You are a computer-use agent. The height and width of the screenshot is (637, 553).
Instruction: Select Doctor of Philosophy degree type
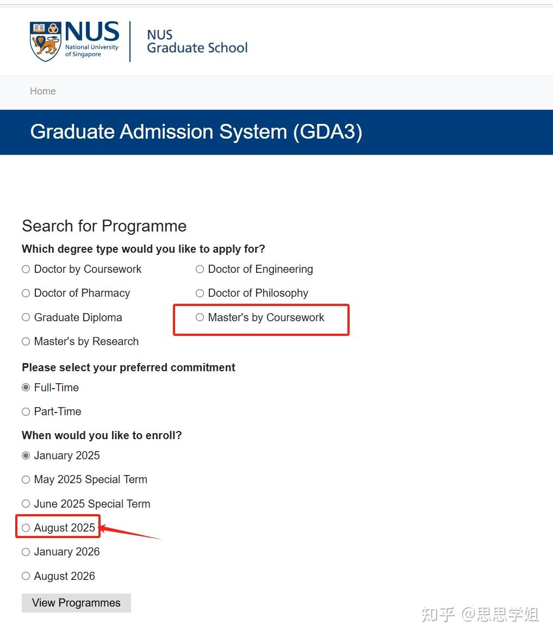click(x=200, y=293)
